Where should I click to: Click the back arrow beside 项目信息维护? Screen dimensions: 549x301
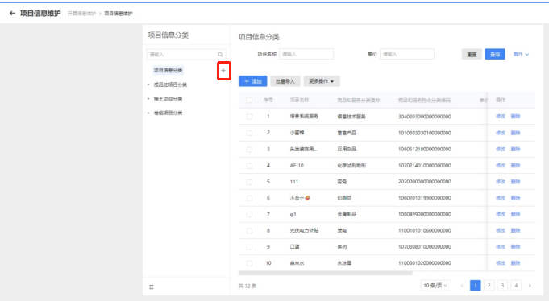click(x=12, y=14)
